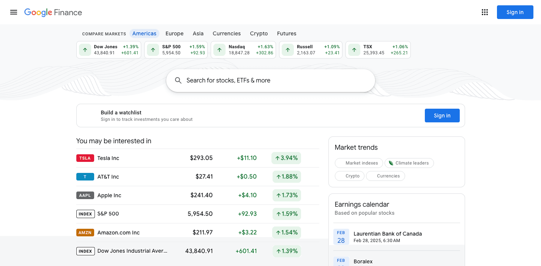Open the Tesla Inc stock row
Screen dimensions: 541x266
(198, 158)
